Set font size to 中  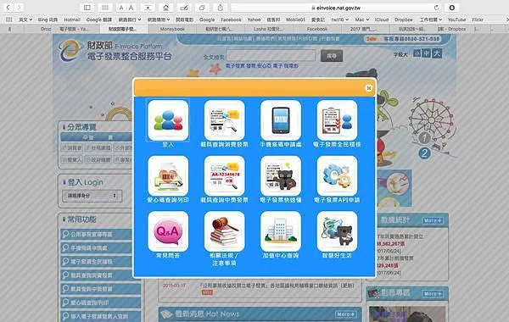coord(426,53)
